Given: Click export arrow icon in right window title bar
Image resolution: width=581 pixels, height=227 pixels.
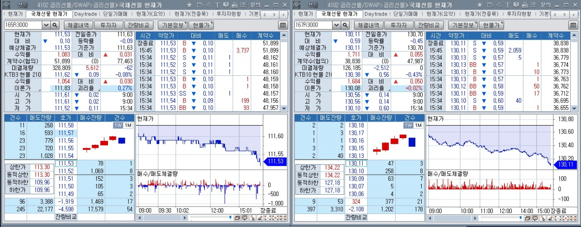Looking at the screenshot, I should [x=490, y=5].
